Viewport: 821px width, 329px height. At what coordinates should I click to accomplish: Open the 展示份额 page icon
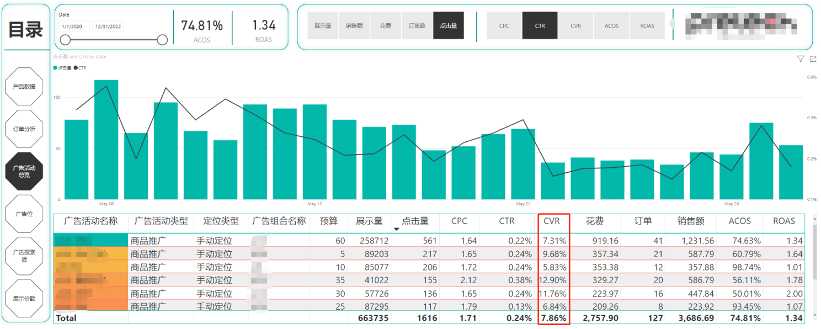click(24, 298)
